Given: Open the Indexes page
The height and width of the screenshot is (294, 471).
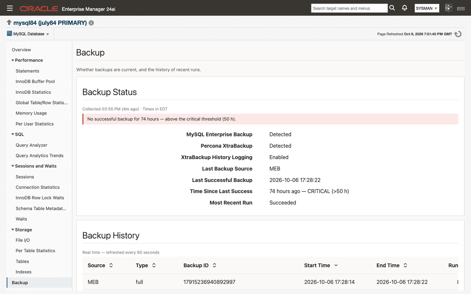Looking at the screenshot, I should 24,272.
